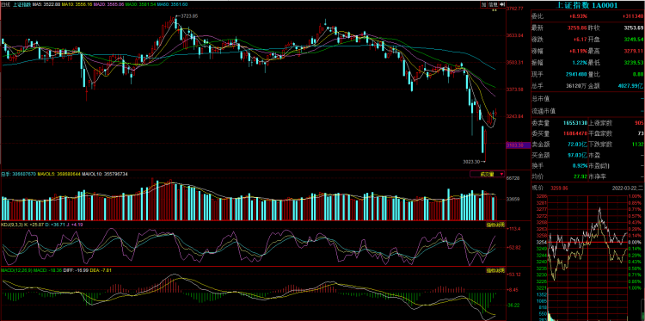Click the 最高 value 3279.11
Screen dimensions: 645x321
[633, 51]
